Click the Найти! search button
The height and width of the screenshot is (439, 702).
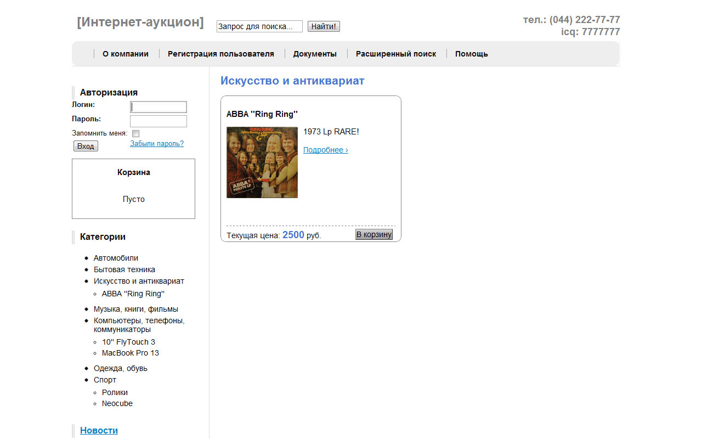click(324, 26)
